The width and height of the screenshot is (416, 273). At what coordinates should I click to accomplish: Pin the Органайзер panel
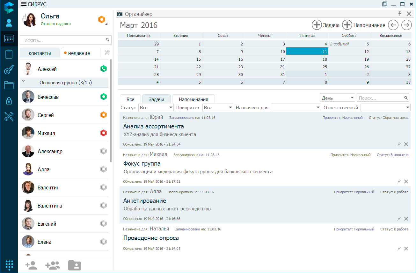(x=400, y=14)
